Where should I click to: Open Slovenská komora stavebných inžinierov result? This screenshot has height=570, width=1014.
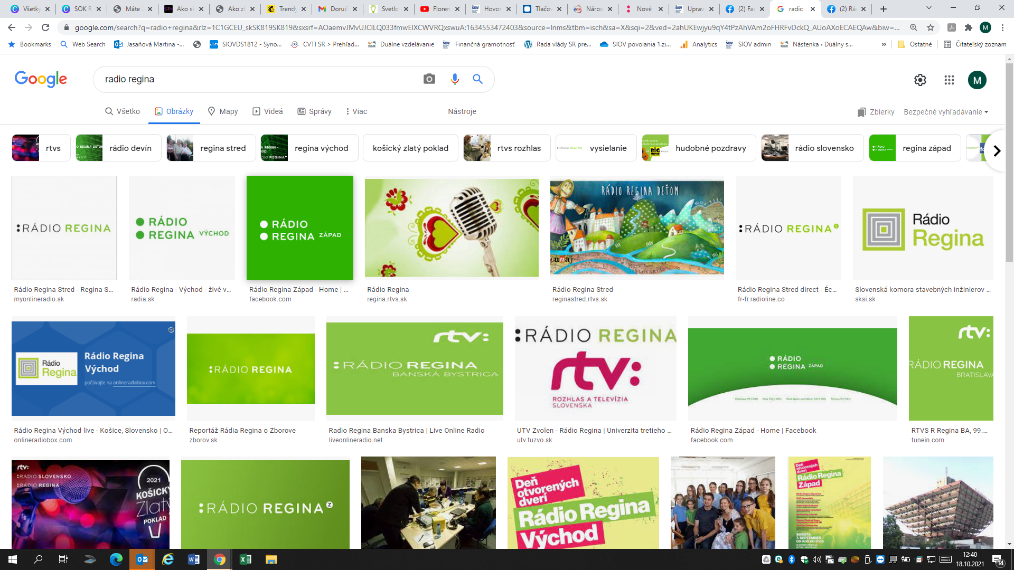coord(923,290)
